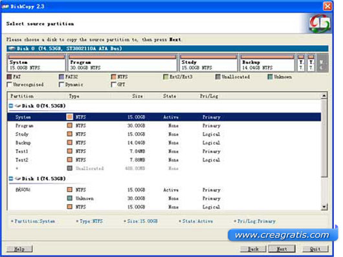
Task: Select the System partition row
Action: (x=164, y=117)
